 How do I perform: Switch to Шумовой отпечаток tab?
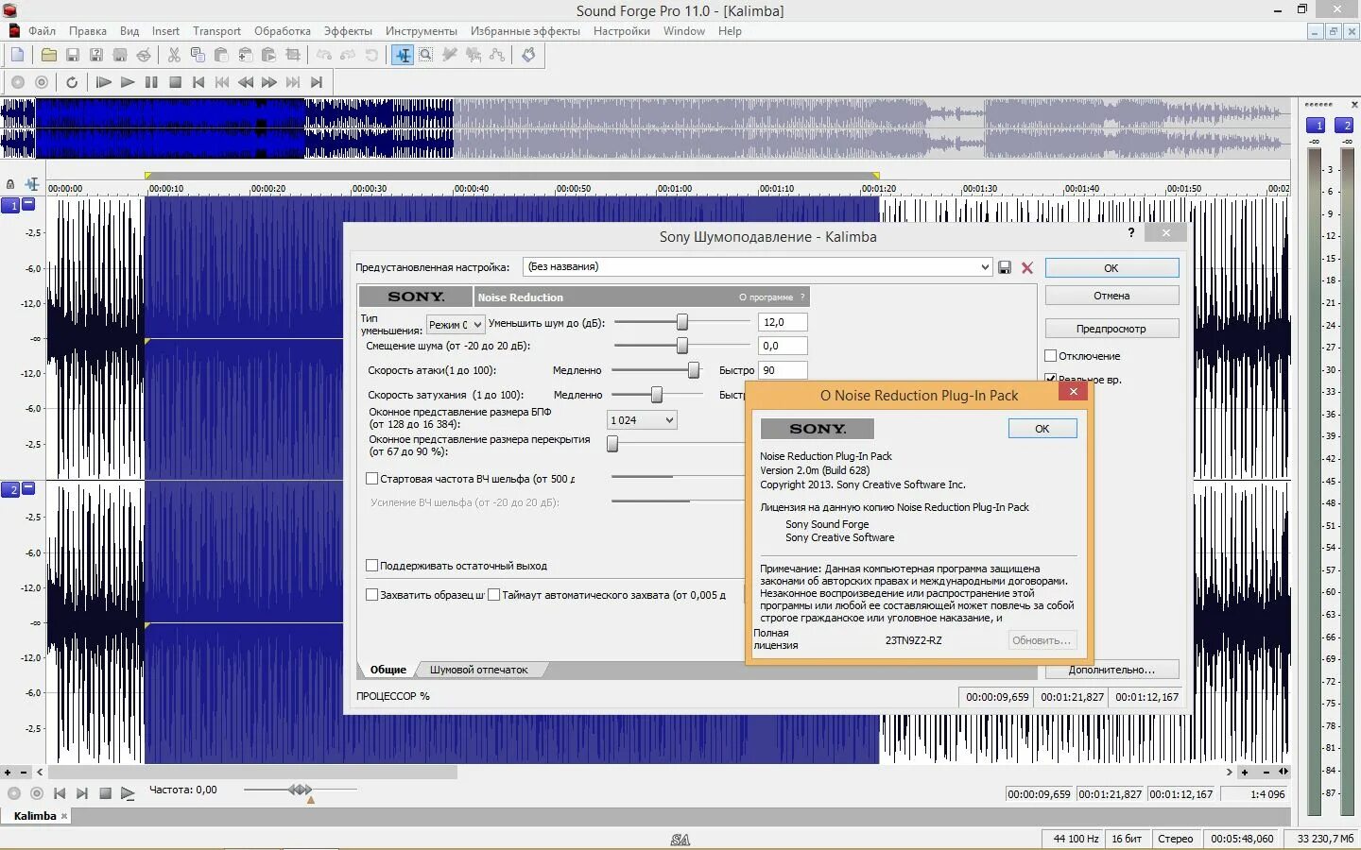tap(479, 670)
